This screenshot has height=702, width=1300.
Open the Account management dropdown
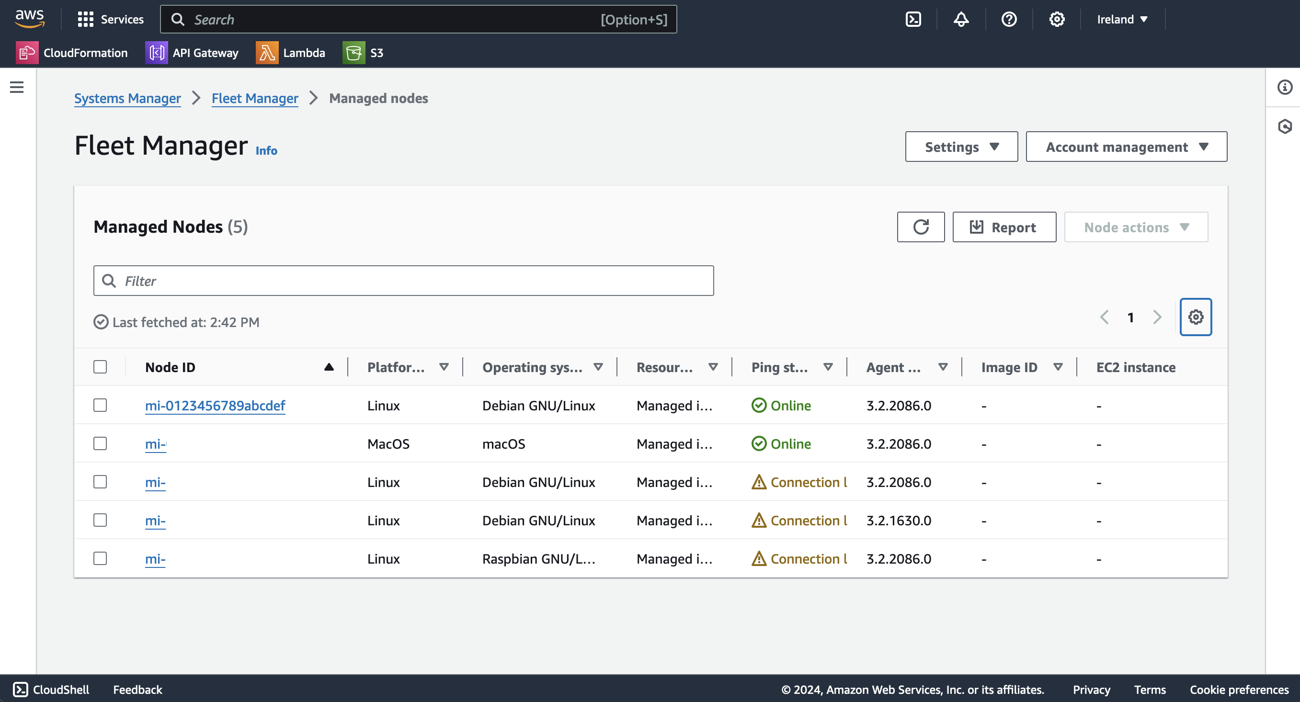1126,147
